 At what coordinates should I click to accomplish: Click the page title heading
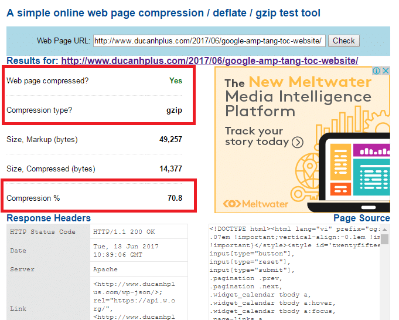tap(163, 12)
